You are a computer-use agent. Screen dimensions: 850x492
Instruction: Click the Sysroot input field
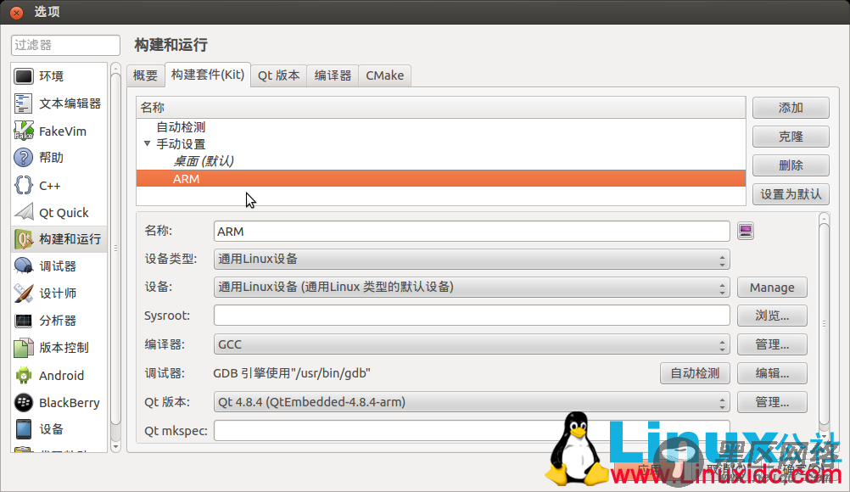coord(472,316)
